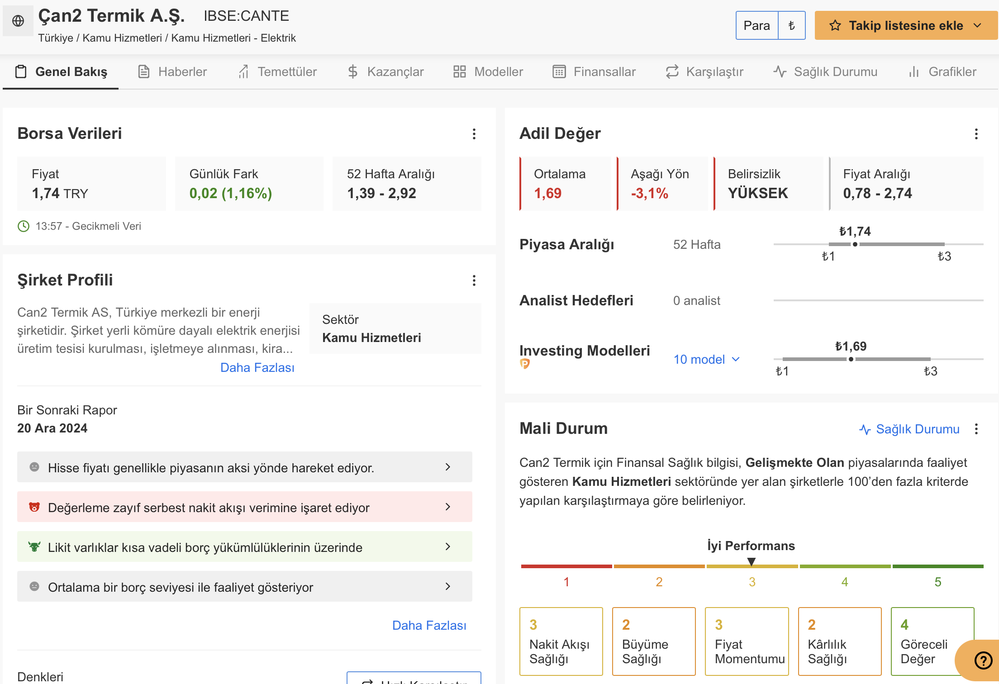Click the globe icon beside company name
The width and height of the screenshot is (999, 684).
pos(18,21)
